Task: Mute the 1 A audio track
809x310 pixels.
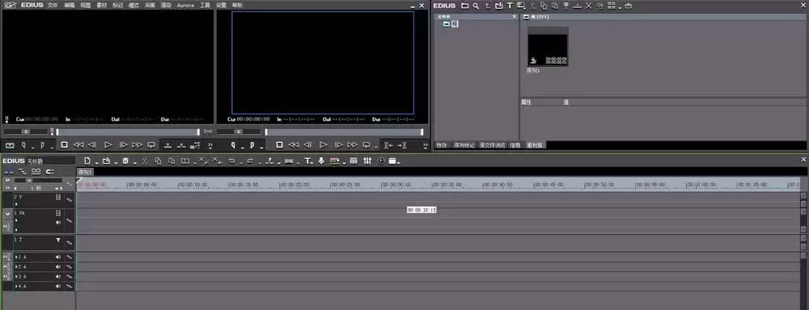Action: (x=58, y=257)
